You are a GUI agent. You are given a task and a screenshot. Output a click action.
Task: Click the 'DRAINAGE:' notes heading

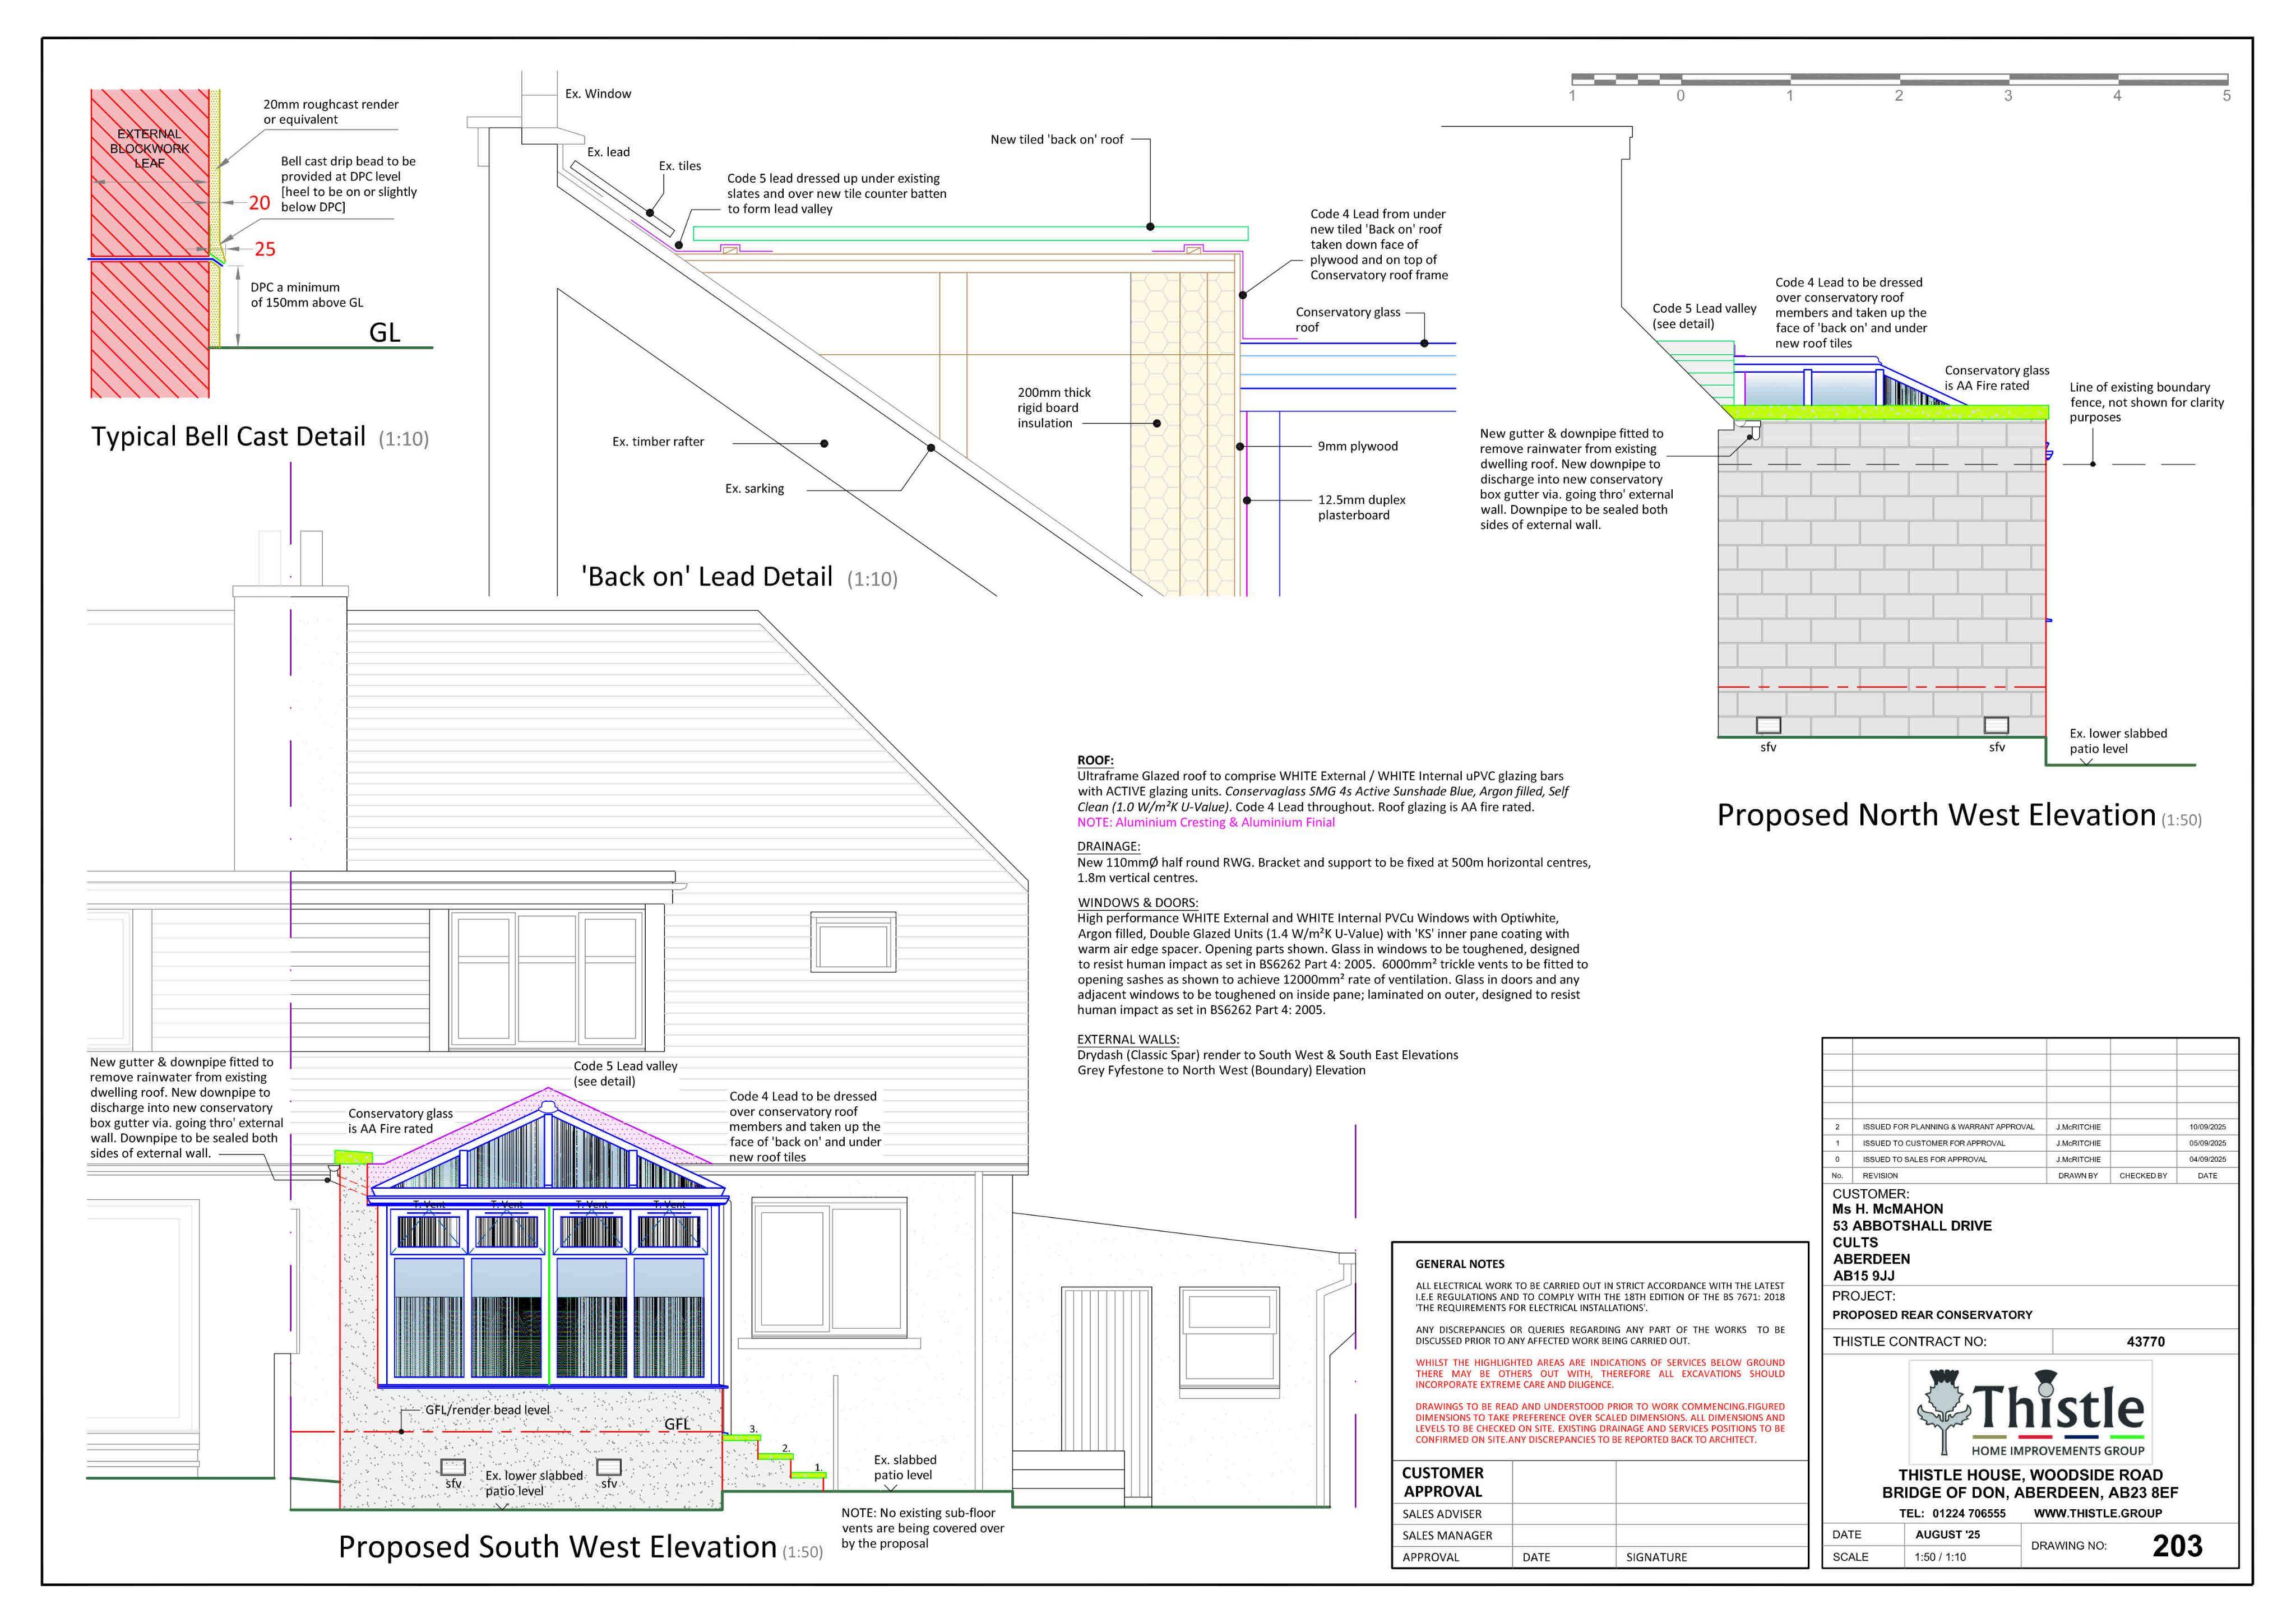pyautogui.click(x=1108, y=846)
